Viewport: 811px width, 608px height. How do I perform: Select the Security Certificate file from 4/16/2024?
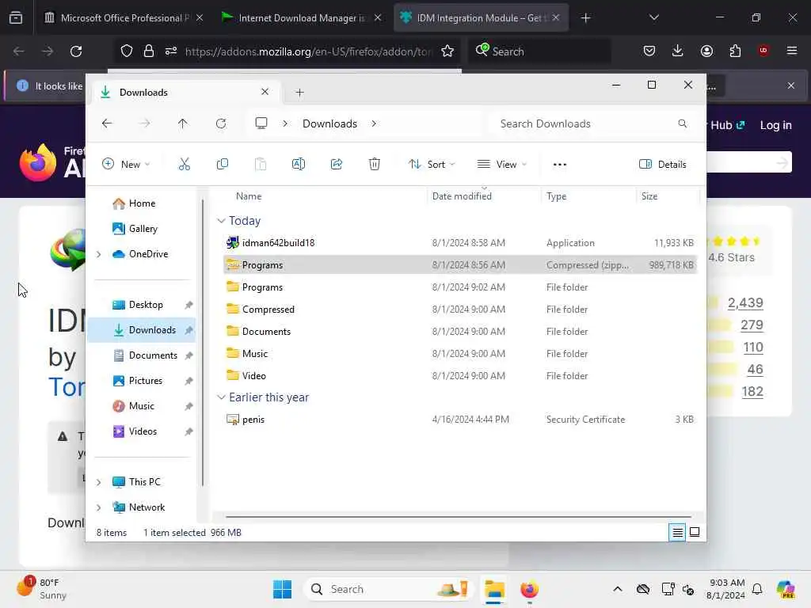click(459, 420)
